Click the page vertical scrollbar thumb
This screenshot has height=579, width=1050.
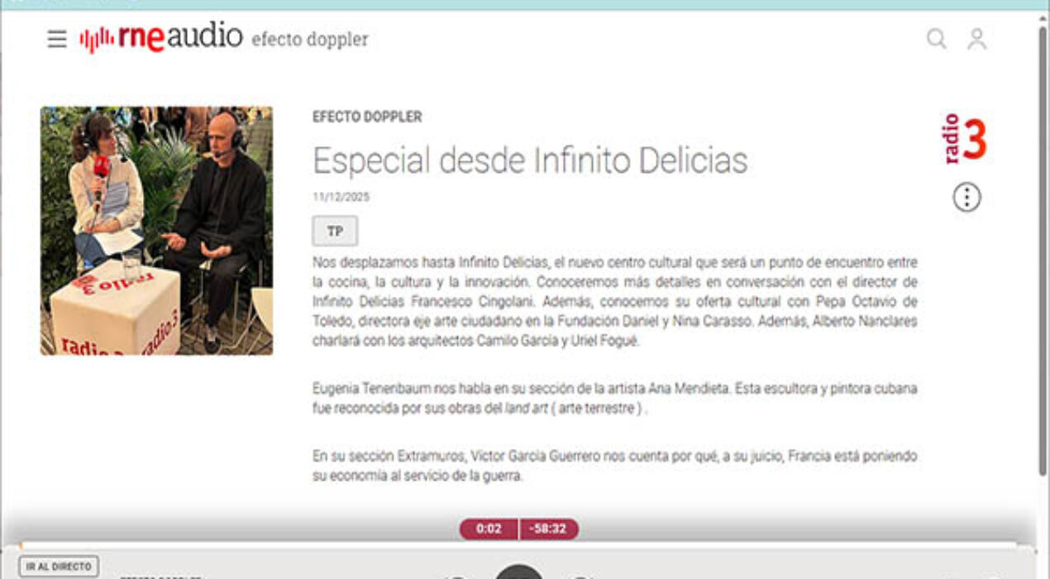pos(1042,252)
